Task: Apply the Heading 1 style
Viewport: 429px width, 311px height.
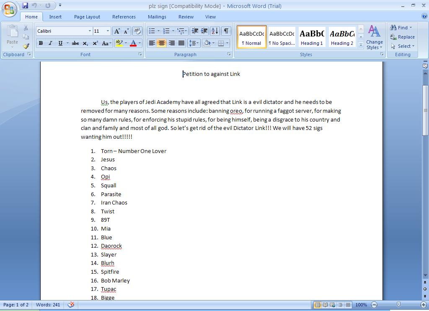Action: (x=312, y=37)
